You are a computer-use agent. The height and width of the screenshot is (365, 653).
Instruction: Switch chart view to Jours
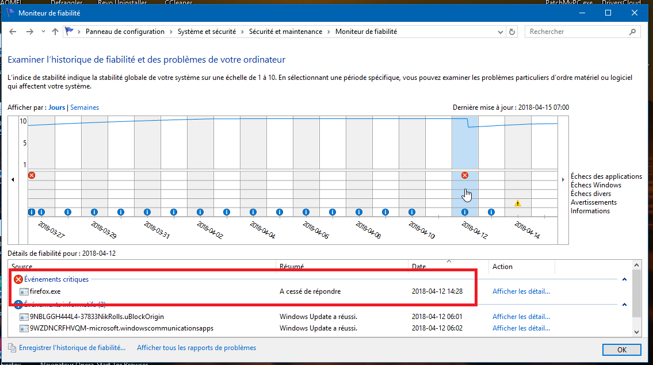pyautogui.click(x=57, y=107)
